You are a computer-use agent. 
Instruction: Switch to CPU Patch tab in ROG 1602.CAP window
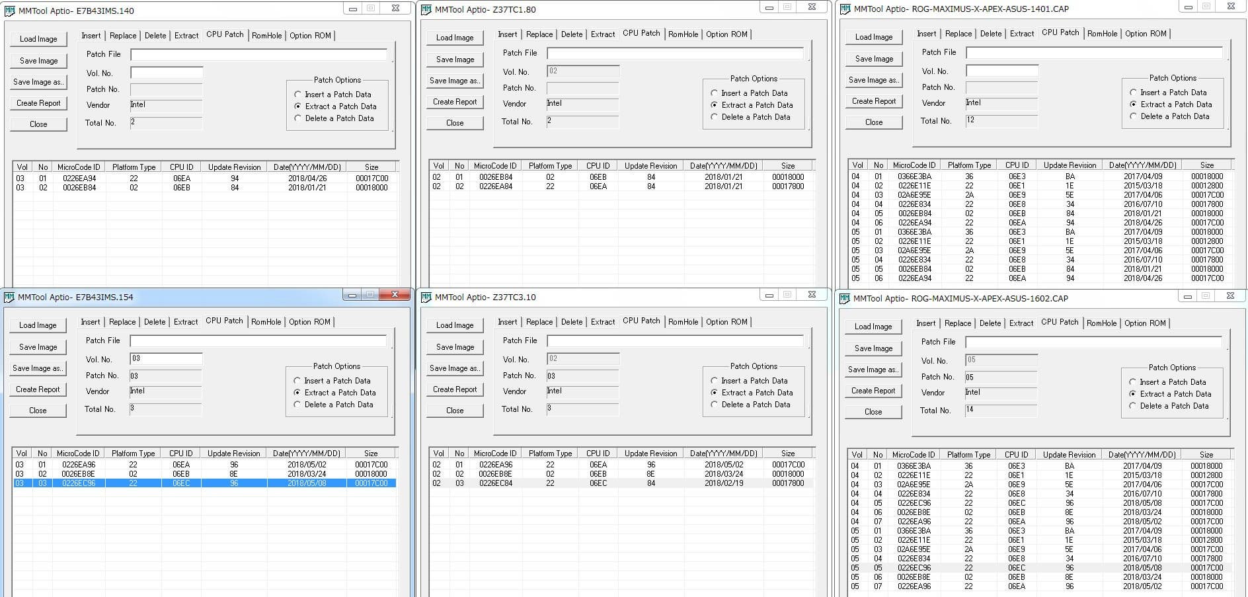(x=1060, y=322)
